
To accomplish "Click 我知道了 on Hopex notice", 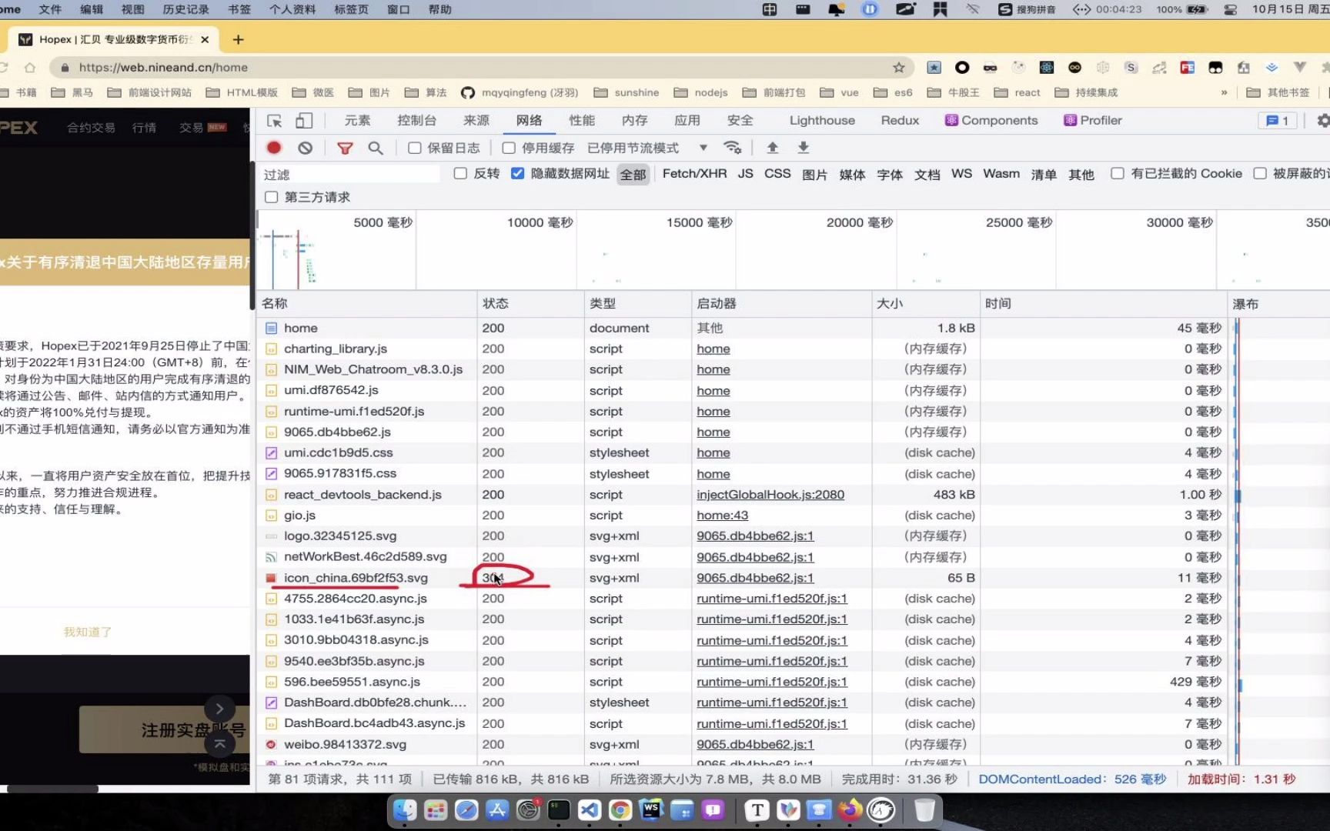I will [88, 632].
